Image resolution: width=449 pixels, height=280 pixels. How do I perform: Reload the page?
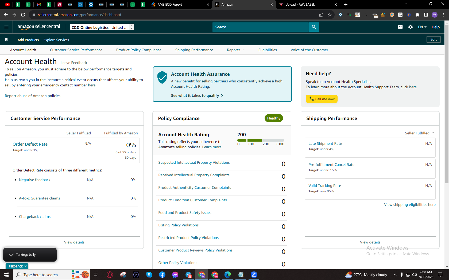(23, 15)
